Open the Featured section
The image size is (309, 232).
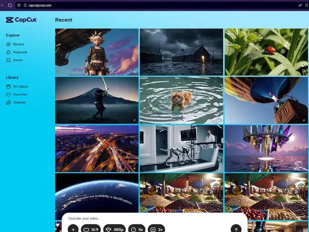coord(16,52)
